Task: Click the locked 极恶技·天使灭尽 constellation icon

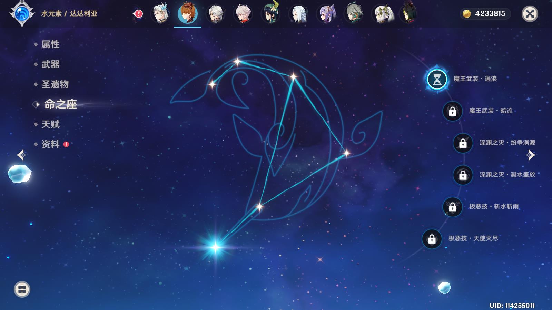Action: (432, 238)
